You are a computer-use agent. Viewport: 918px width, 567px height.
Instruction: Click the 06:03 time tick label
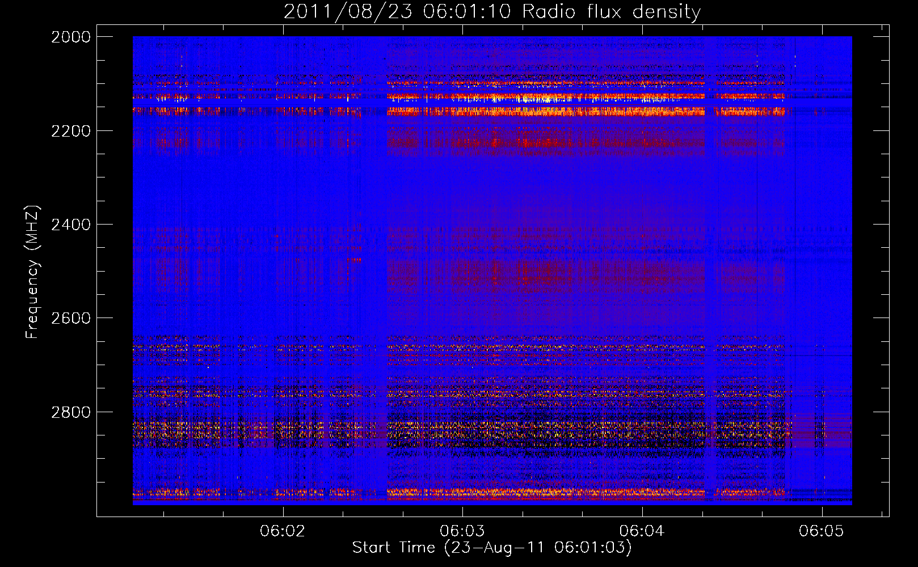[462, 531]
